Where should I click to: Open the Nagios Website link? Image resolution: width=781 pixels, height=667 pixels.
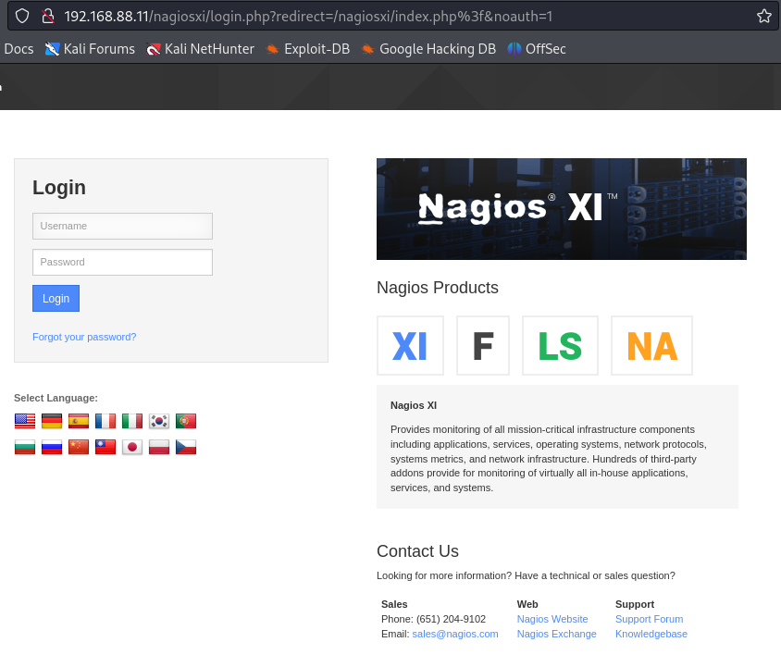point(552,619)
